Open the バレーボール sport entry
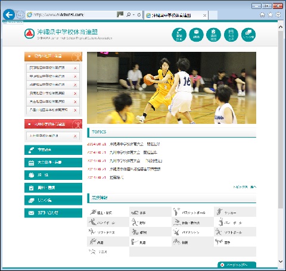This screenshot has height=271, width=286. (x=235, y=222)
